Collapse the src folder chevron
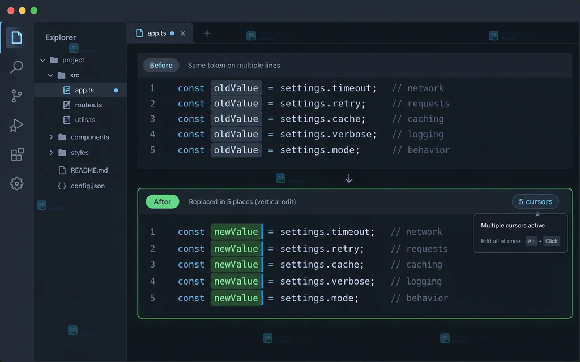The height and width of the screenshot is (362, 580). point(50,75)
